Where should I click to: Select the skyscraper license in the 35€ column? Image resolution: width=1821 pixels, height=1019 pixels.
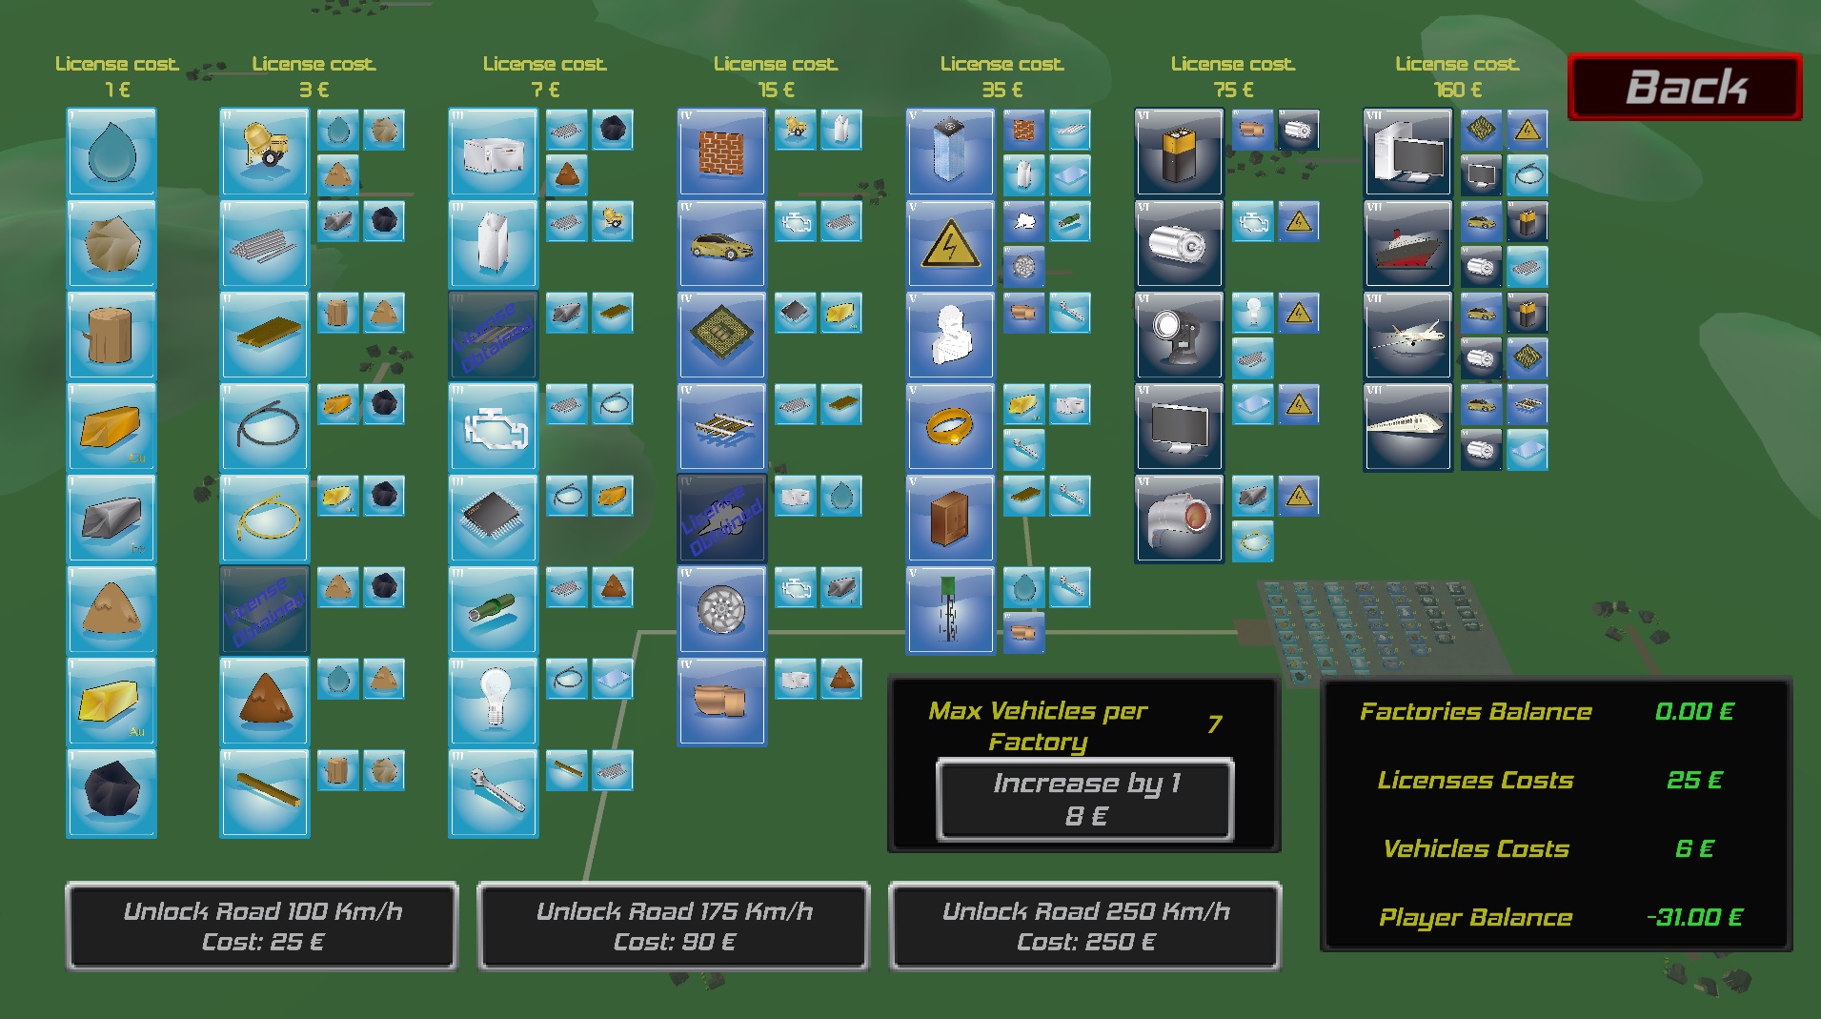pos(950,153)
